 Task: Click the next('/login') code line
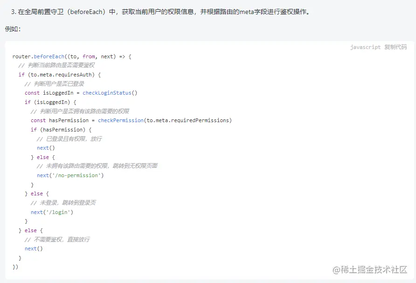click(52, 212)
